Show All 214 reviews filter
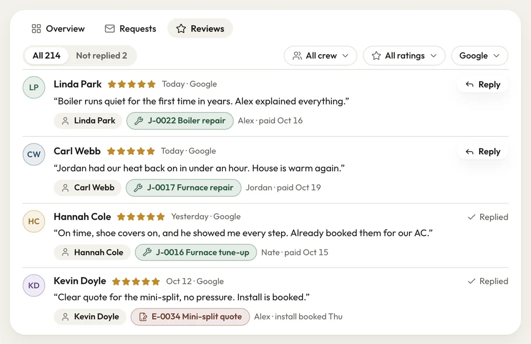The width and height of the screenshot is (531, 344). (x=46, y=55)
